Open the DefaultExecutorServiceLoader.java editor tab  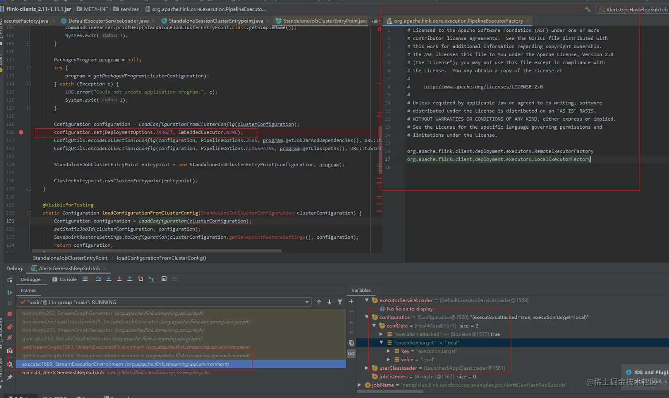[x=108, y=21]
